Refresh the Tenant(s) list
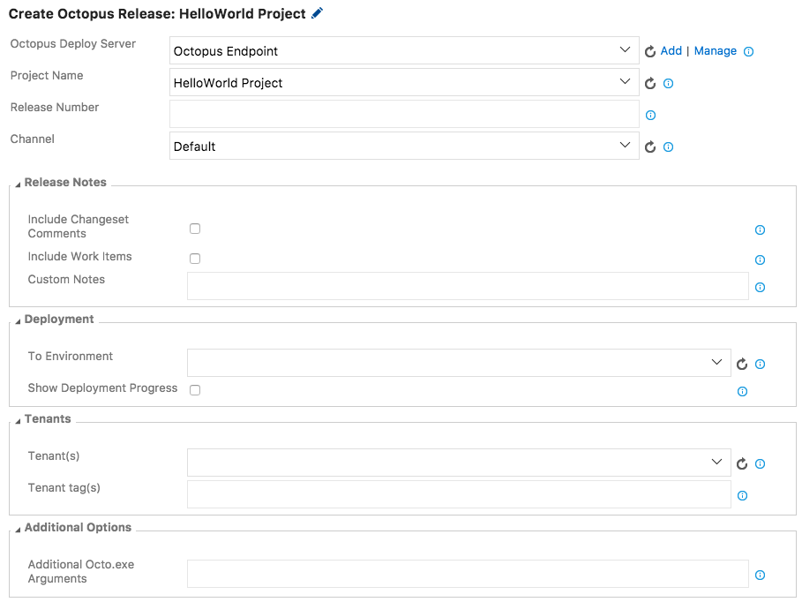This screenshot has width=802, height=602. pos(742,463)
